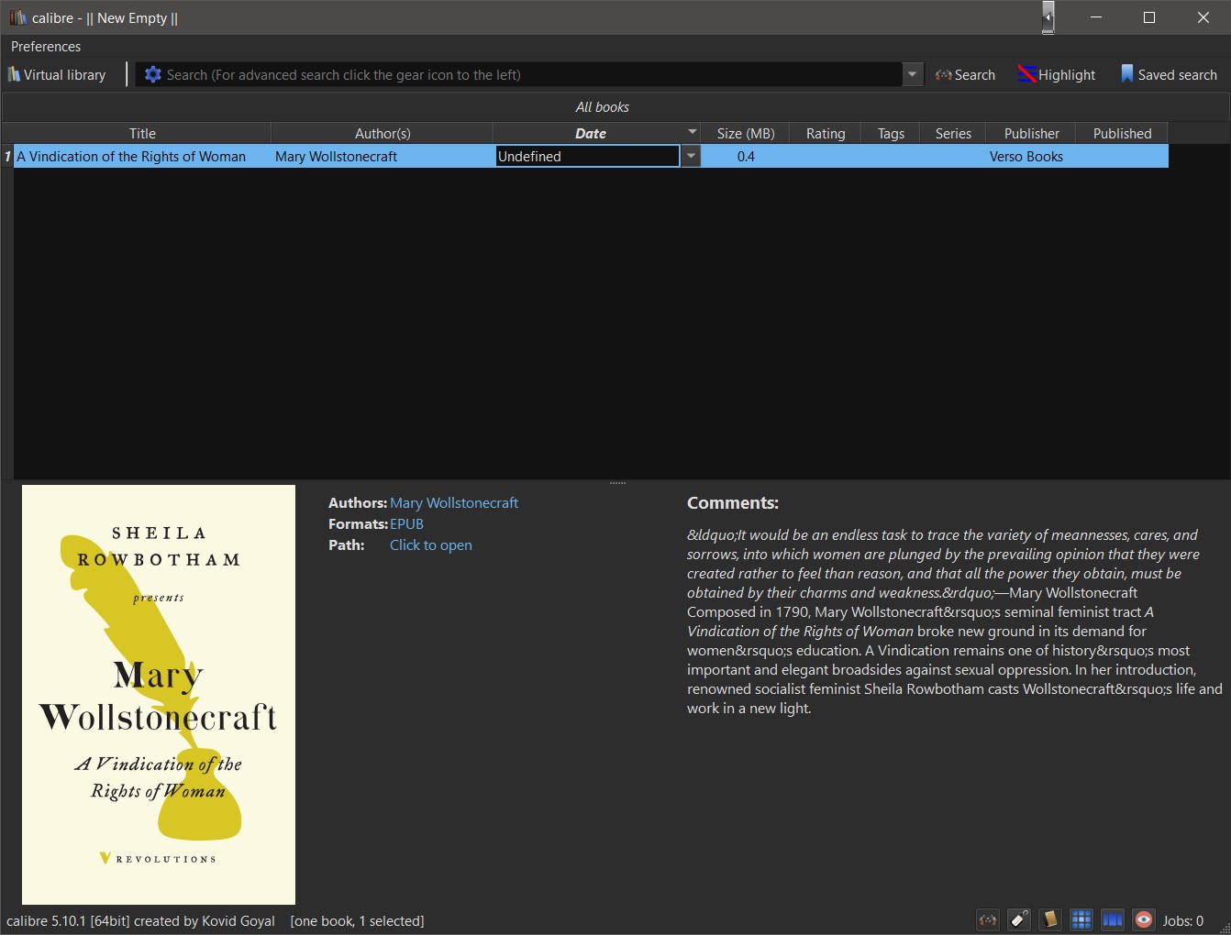This screenshot has height=935, width=1231.
Task: Click the 'Authors:' label in book details
Action: [358, 503]
